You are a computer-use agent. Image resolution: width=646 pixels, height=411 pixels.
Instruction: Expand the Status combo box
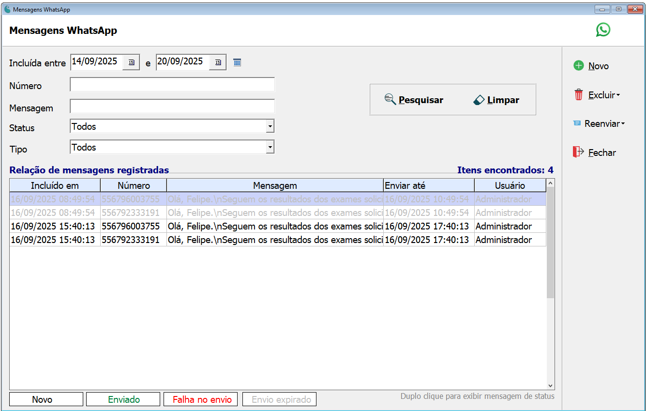coord(270,126)
